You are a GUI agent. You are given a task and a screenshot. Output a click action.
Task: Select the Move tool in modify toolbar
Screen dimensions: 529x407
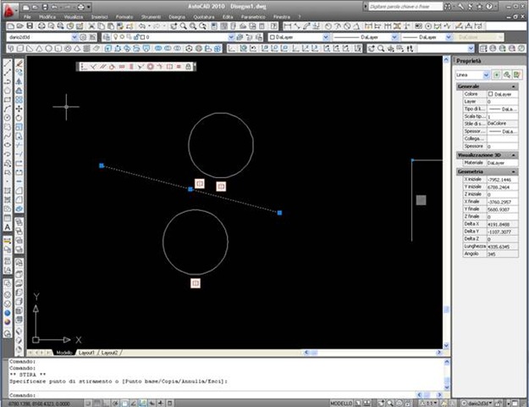pyautogui.click(x=19, y=109)
